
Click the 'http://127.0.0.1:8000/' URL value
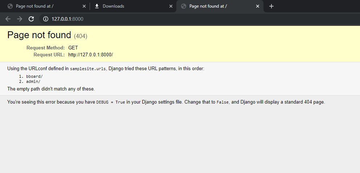click(91, 55)
